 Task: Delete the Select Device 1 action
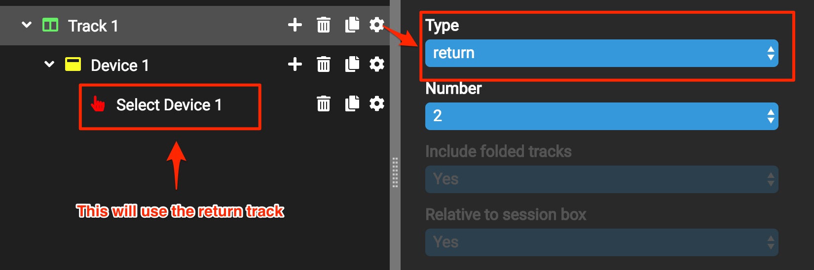coord(324,103)
